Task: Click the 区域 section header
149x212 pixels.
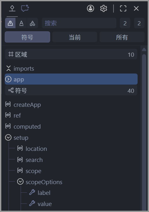Action: pos(71,54)
